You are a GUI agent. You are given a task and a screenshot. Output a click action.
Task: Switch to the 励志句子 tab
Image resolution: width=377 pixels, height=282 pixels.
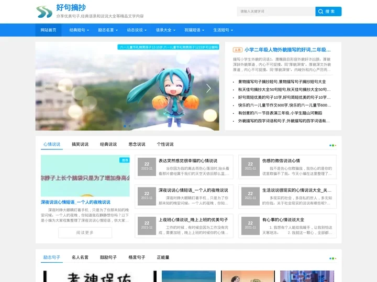coord(52,257)
